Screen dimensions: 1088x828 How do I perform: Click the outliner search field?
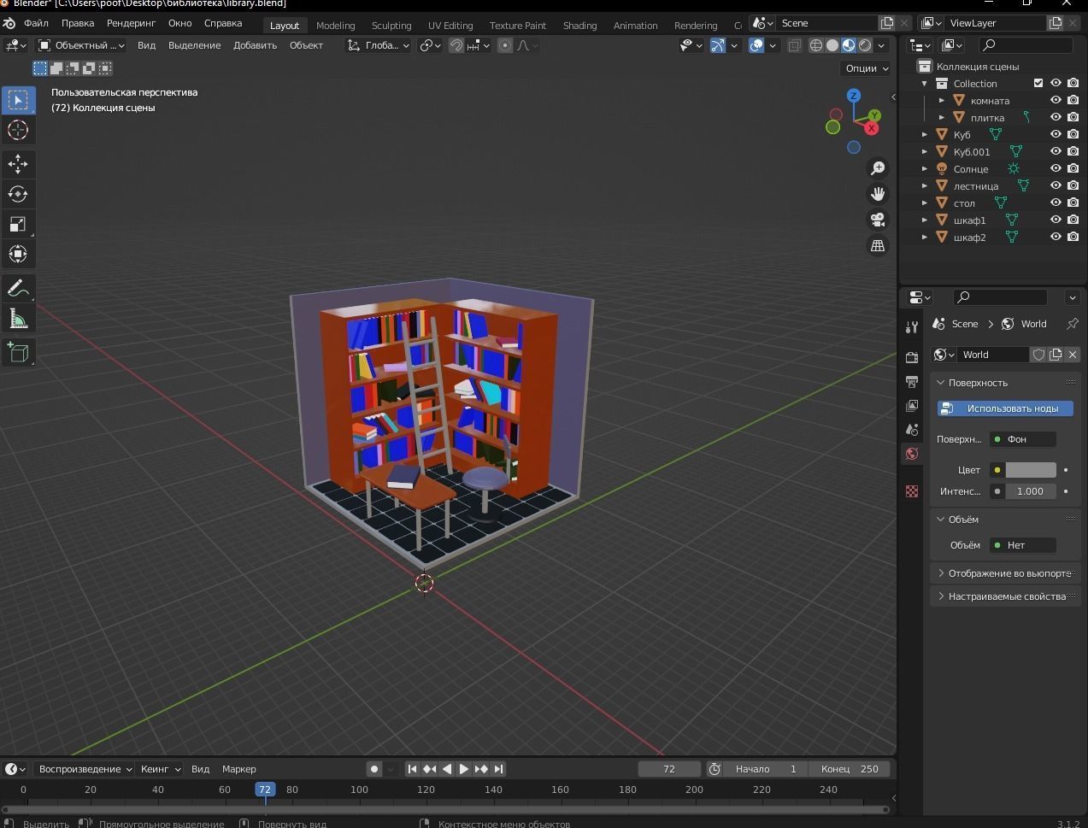[x=1025, y=45]
